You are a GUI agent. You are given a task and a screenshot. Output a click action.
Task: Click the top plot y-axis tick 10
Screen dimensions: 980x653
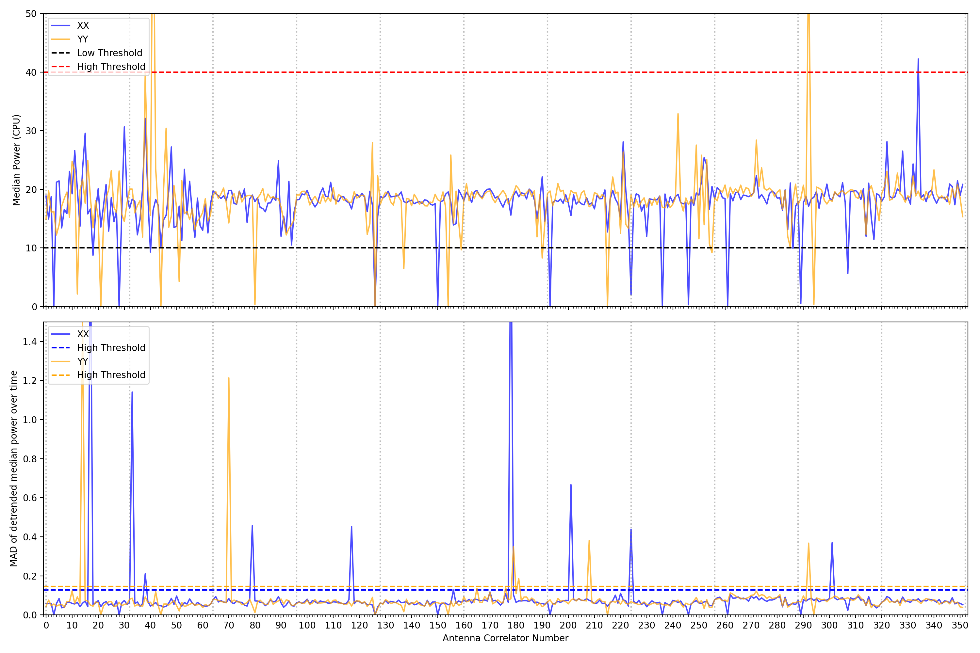(31, 248)
